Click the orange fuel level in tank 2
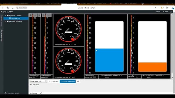This screenshot has width=175, height=98. [x=153, y=67]
